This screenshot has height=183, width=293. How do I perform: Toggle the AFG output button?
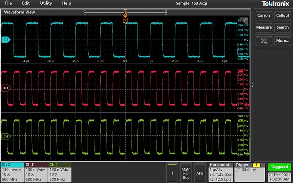click(x=200, y=172)
